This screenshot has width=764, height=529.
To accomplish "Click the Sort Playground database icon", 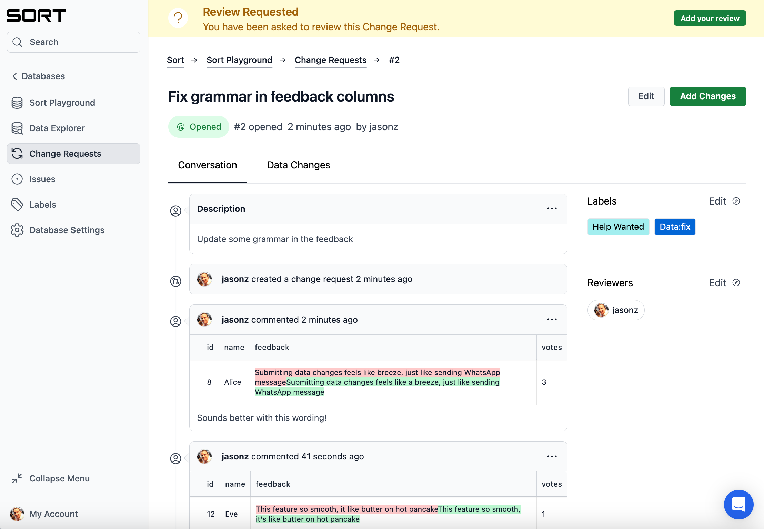I will (17, 103).
